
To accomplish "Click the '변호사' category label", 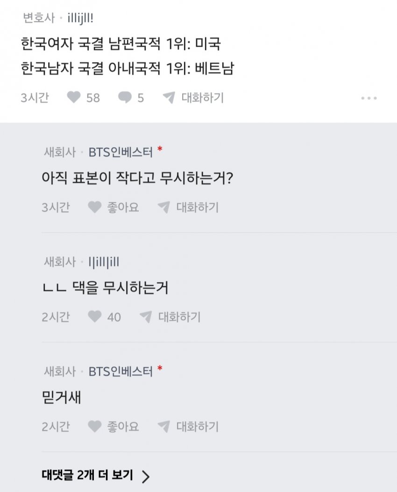I will click(x=38, y=19).
